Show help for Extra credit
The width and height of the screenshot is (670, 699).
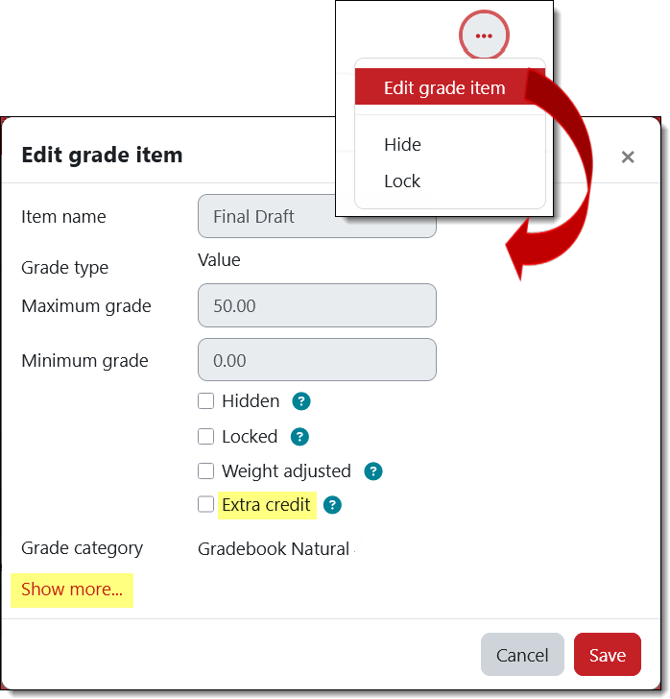click(x=332, y=505)
